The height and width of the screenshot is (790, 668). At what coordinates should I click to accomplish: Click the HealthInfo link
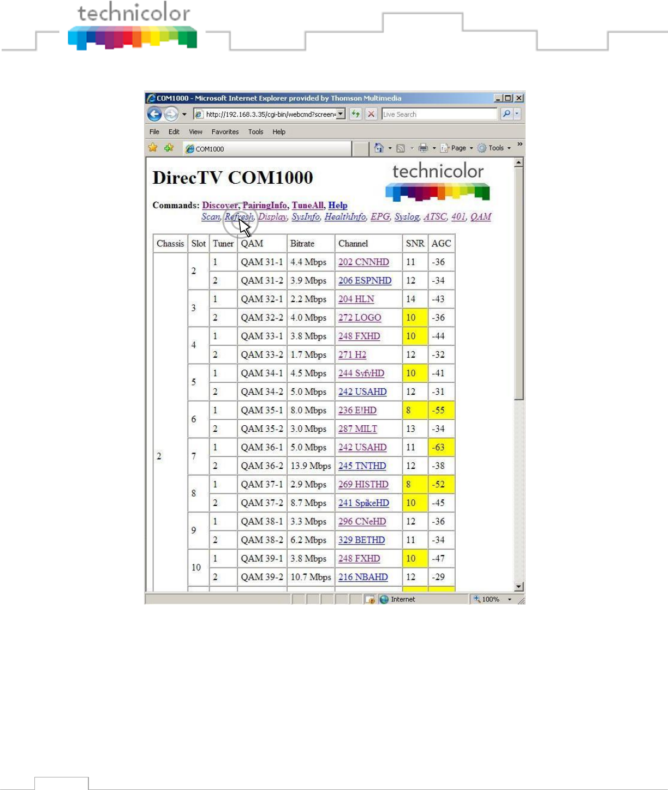(x=345, y=217)
